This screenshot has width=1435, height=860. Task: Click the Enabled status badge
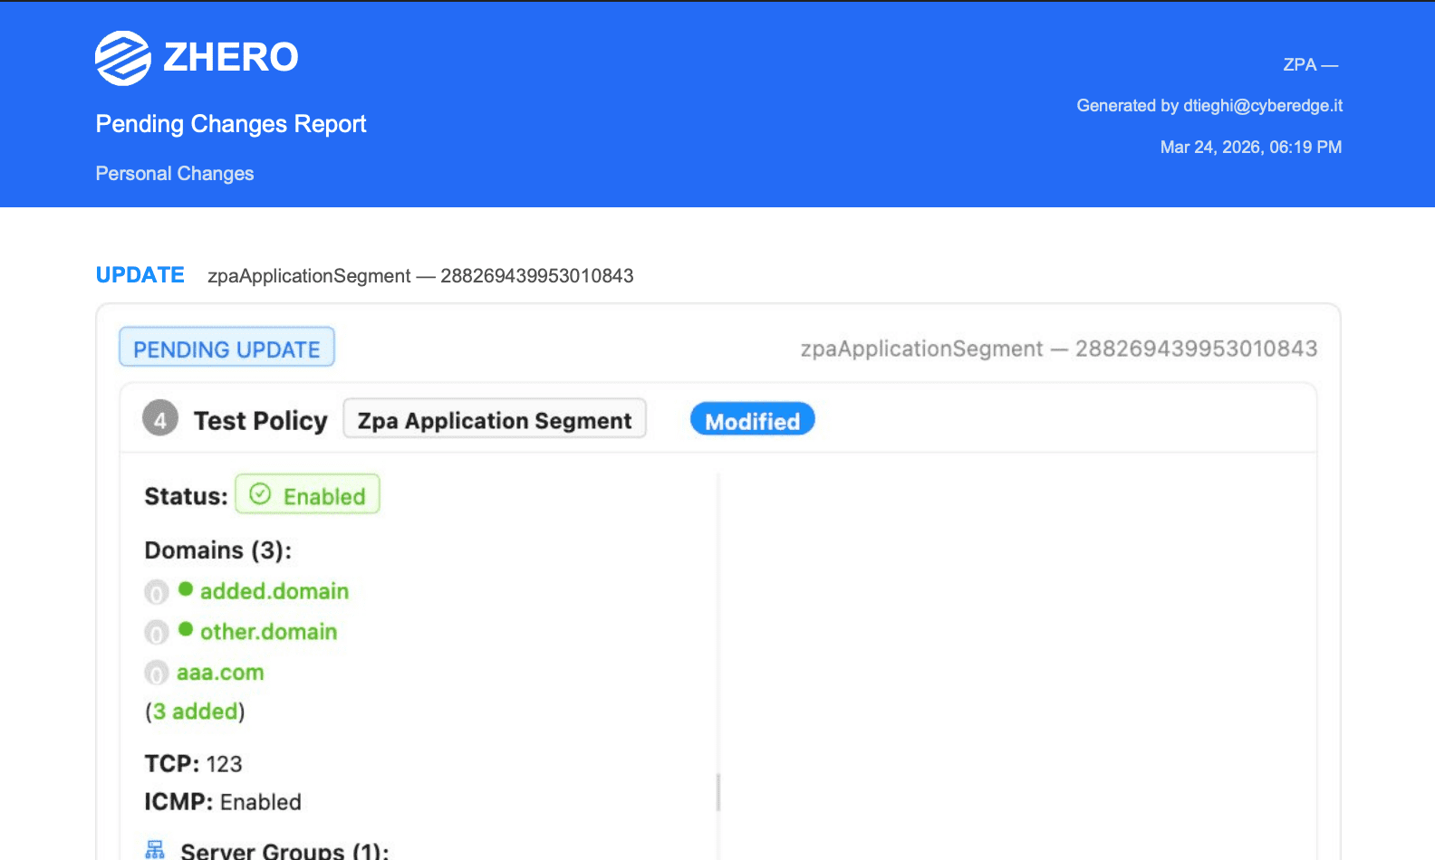[307, 495]
